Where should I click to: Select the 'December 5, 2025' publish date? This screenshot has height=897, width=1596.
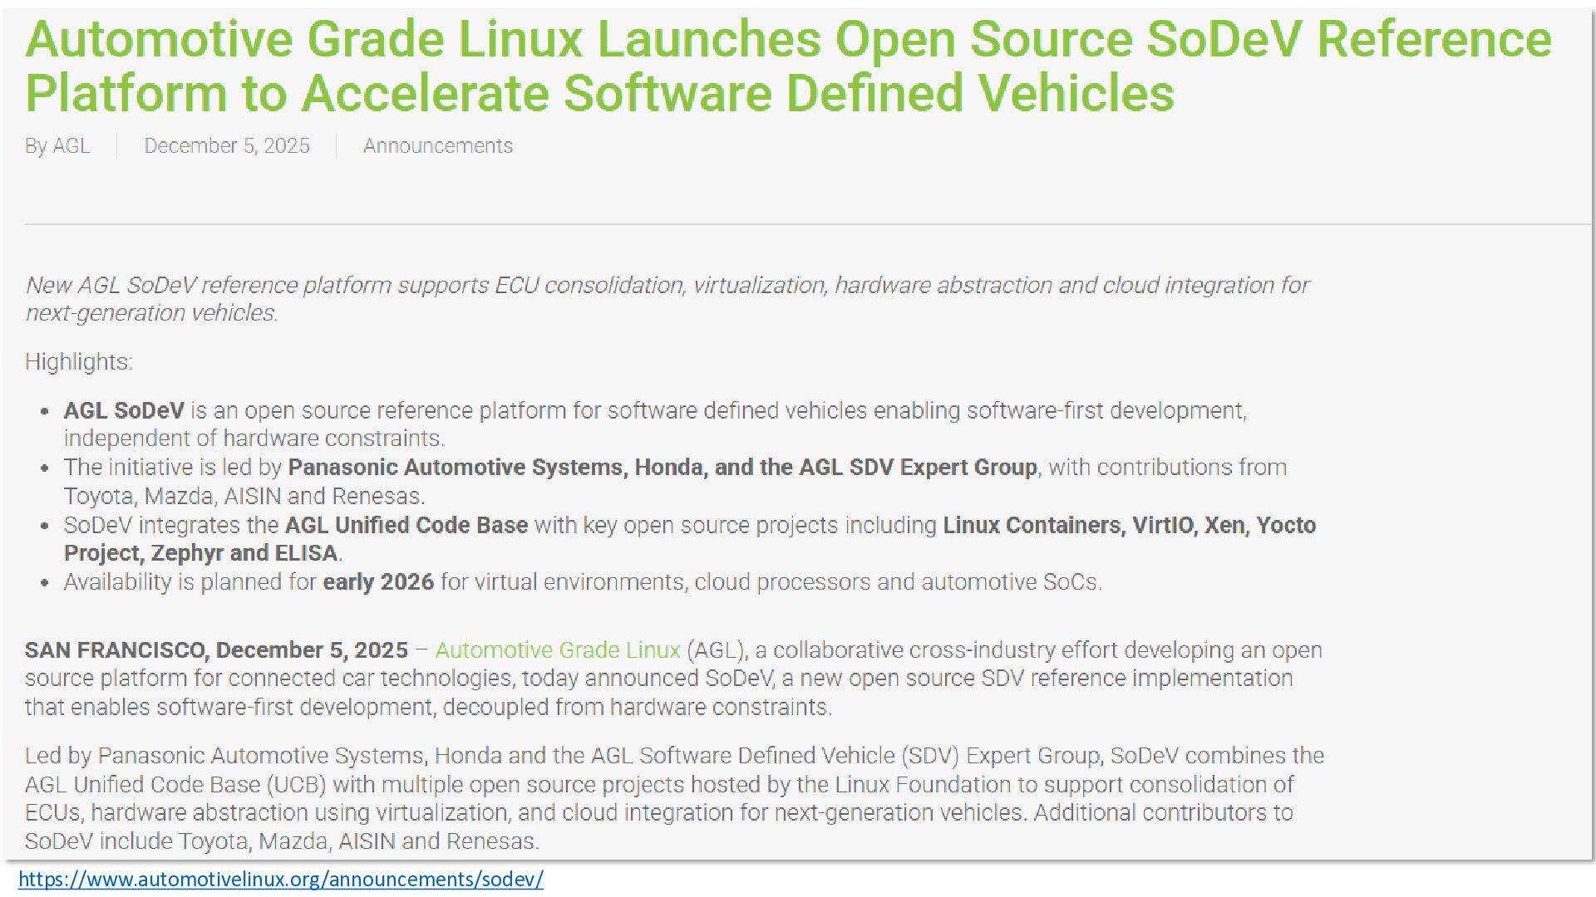(x=227, y=146)
